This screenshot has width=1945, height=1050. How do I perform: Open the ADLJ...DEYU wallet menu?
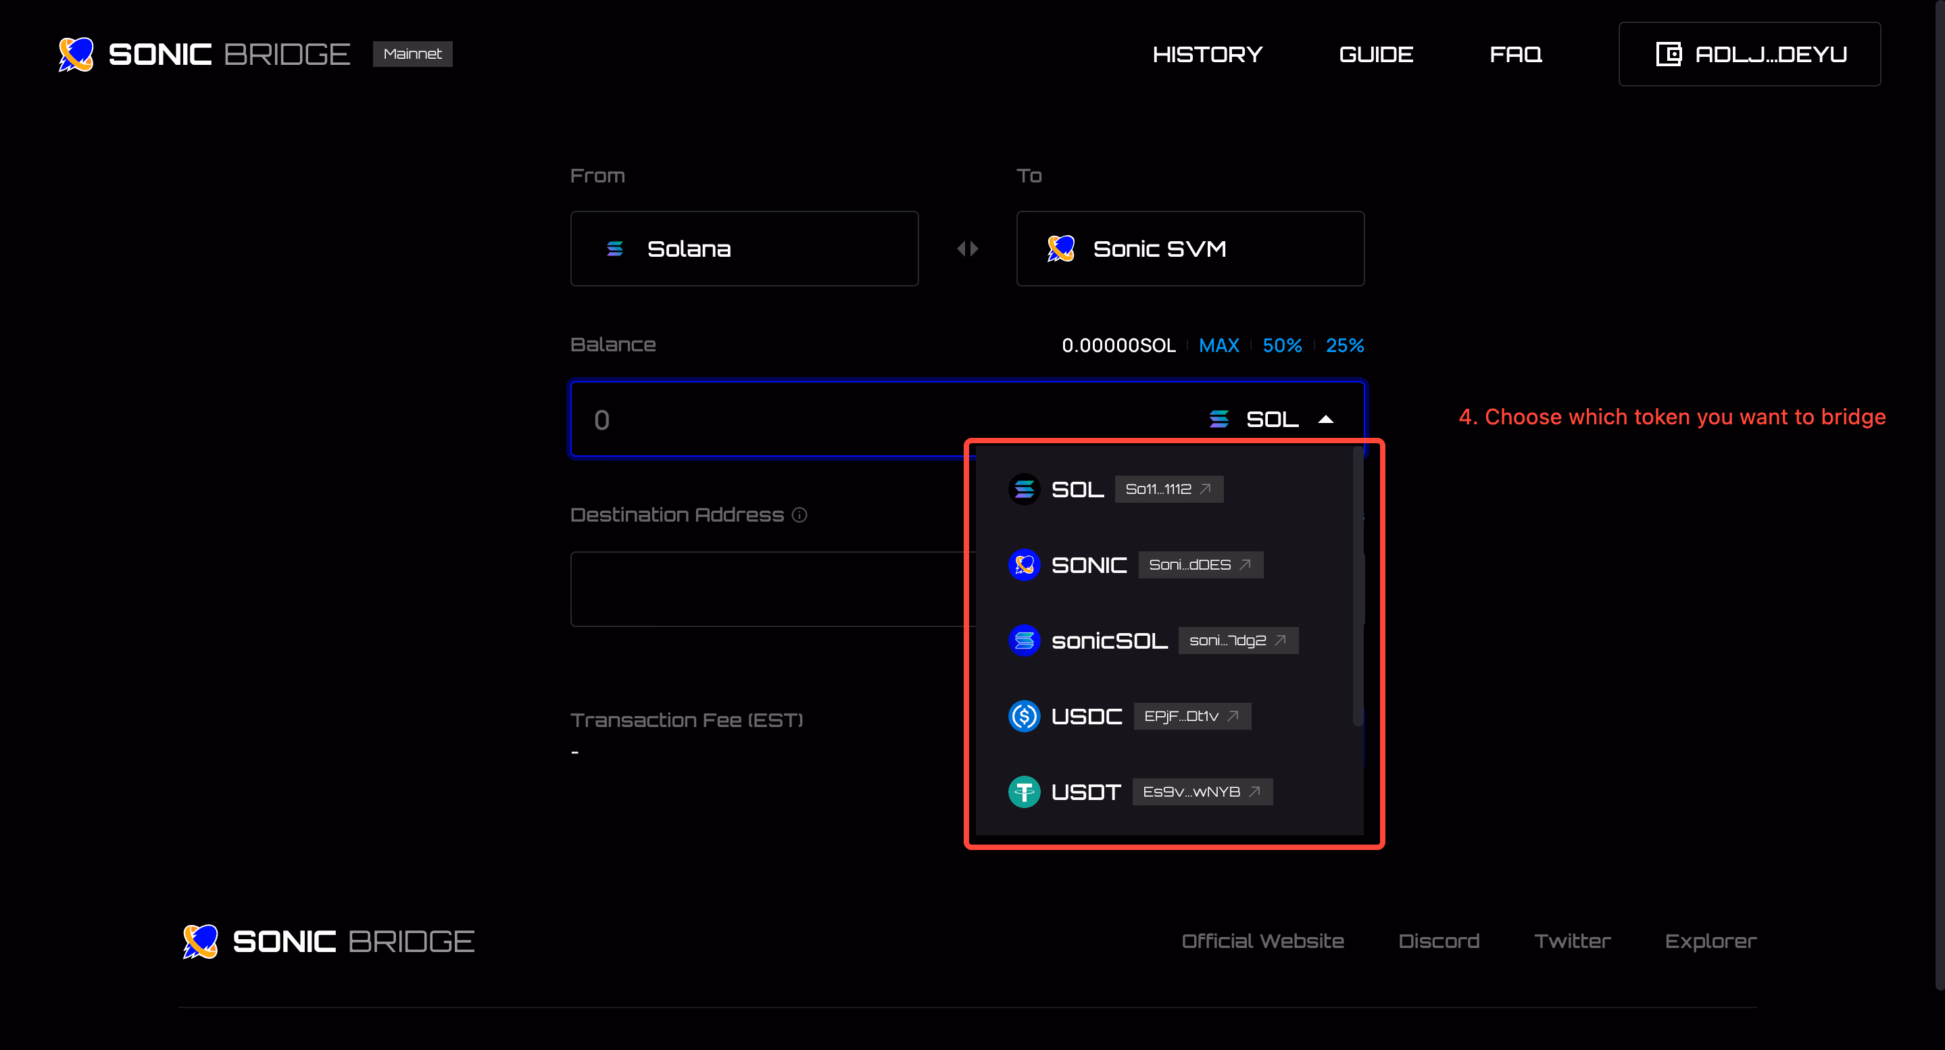tap(1749, 54)
